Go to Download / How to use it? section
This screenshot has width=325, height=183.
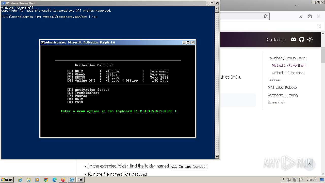pyautogui.click(x=287, y=58)
